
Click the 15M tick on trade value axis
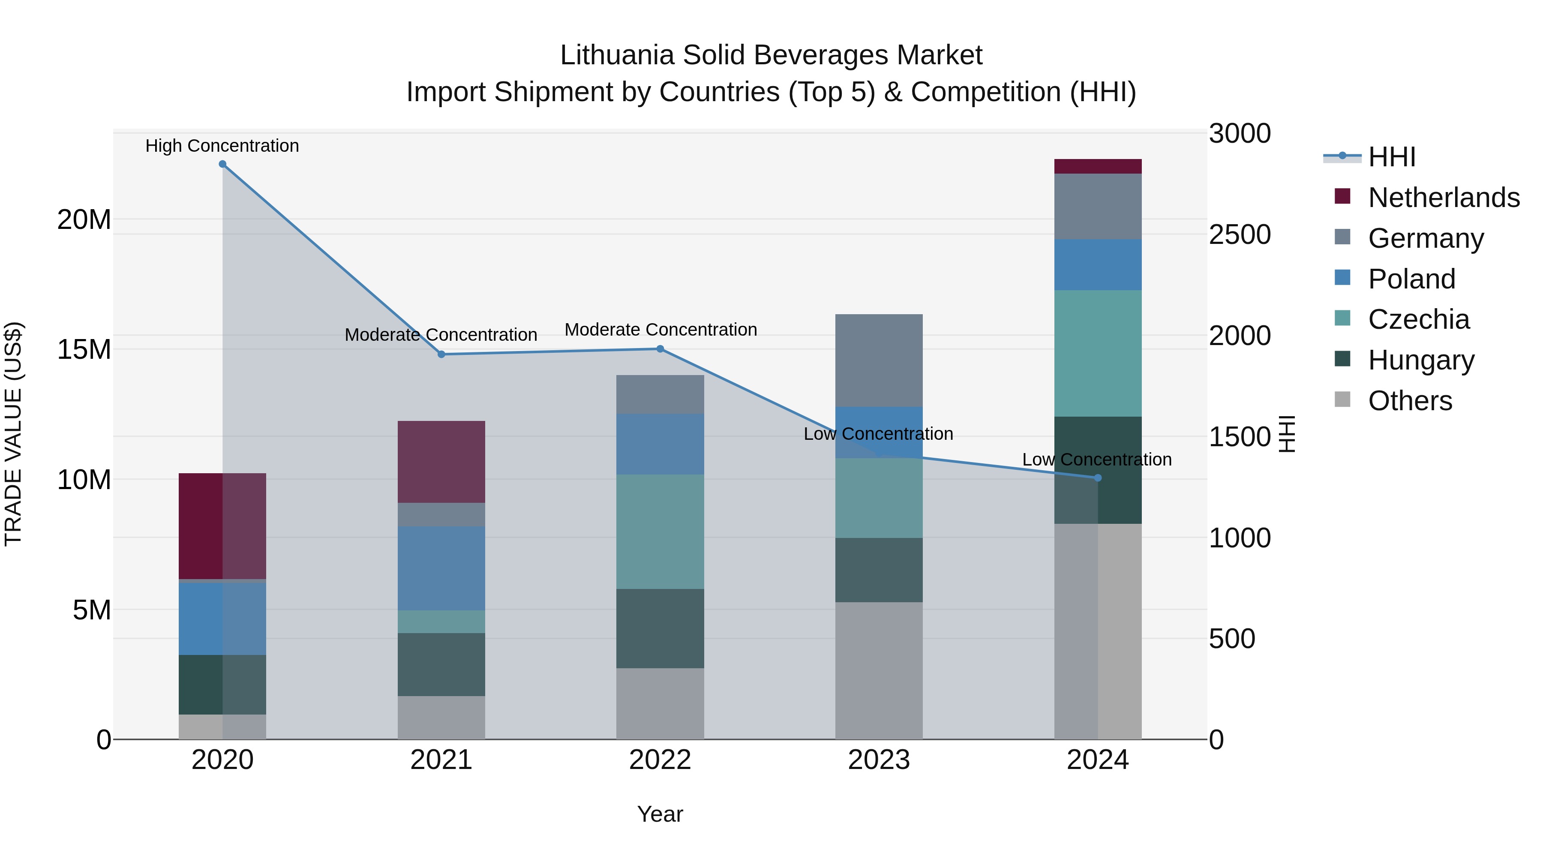(84, 349)
